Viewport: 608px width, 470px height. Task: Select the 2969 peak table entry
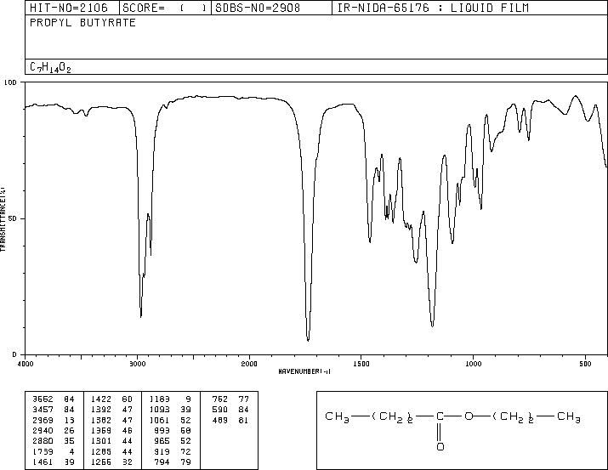coord(54,420)
